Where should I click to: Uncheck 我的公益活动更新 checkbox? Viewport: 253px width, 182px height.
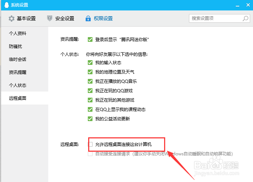[x=90, y=119]
